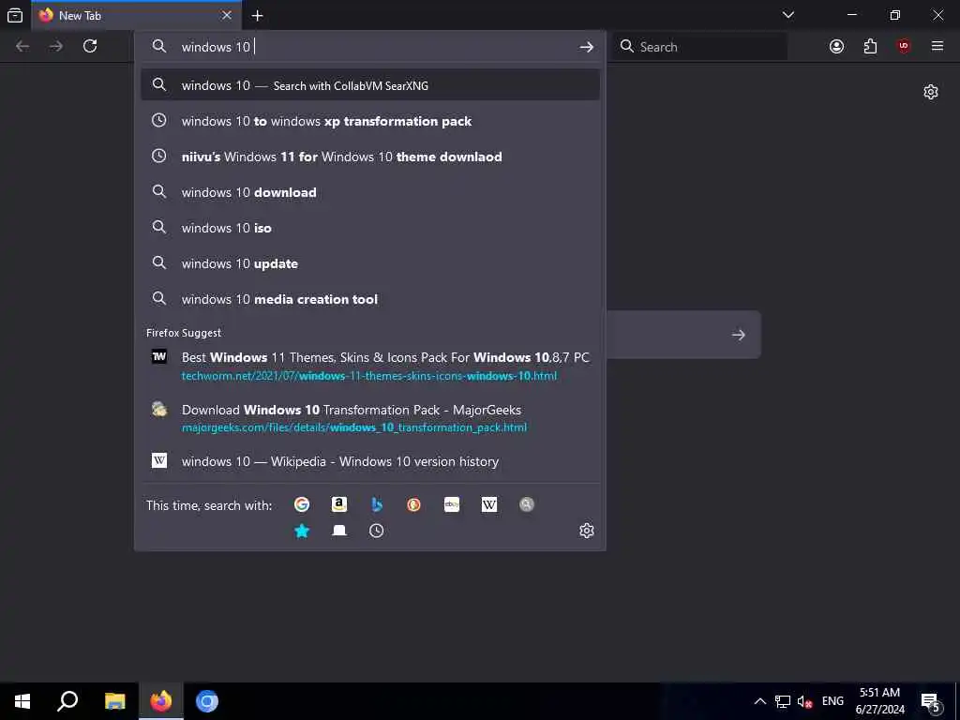The height and width of the screenshot is (720, 960).
Task: Search bookmarks with the star icon
Action: tap(302, 531)
